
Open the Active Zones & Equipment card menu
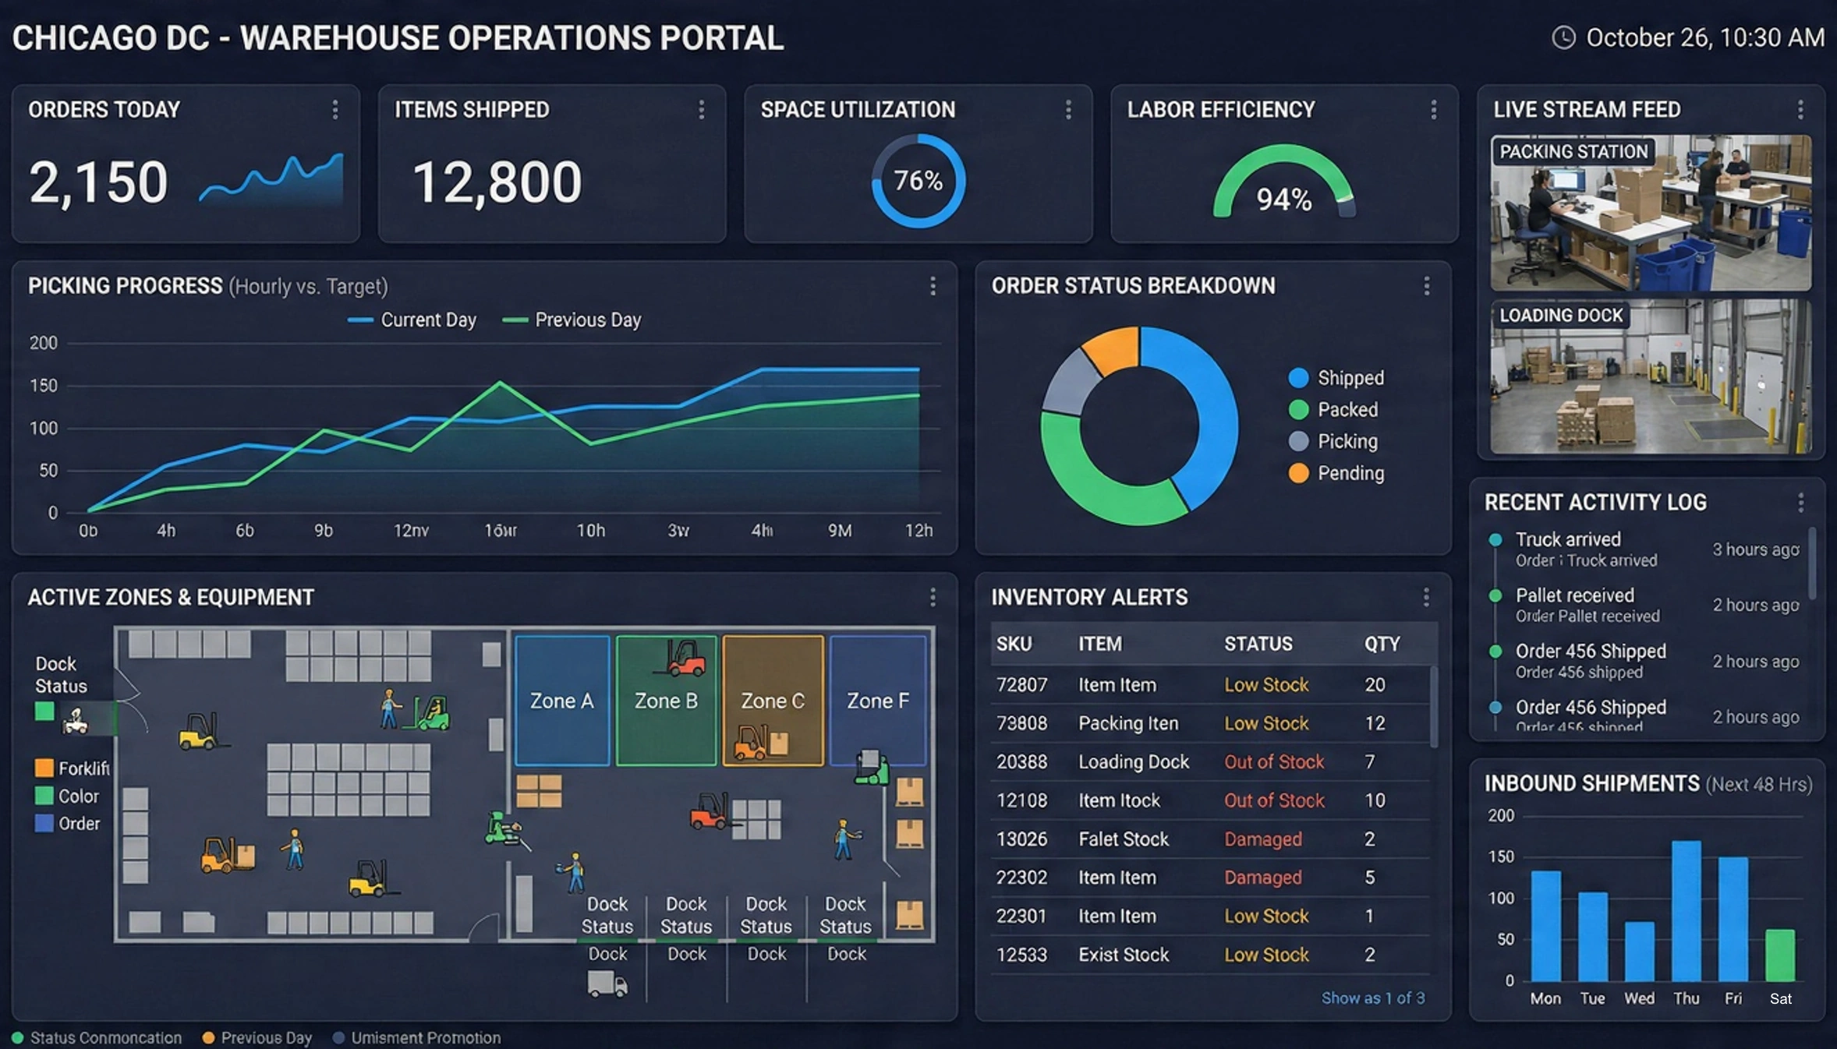(x=933, y=598)
